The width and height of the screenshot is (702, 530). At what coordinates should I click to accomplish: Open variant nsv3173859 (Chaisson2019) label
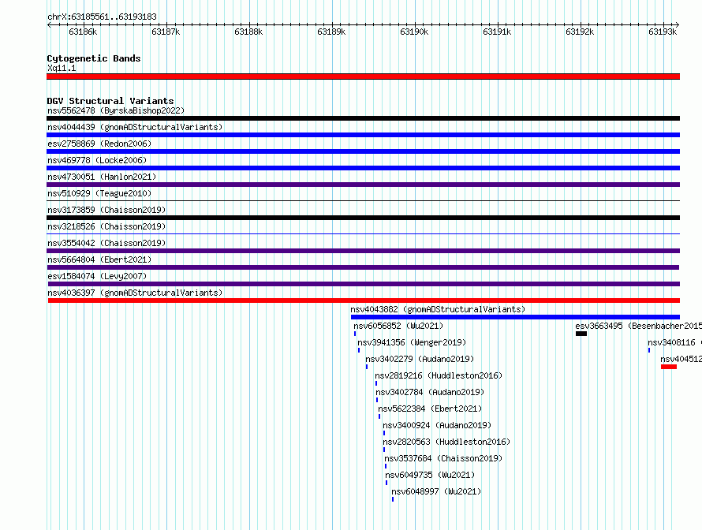pyautogui.click(x=106, y=210)
